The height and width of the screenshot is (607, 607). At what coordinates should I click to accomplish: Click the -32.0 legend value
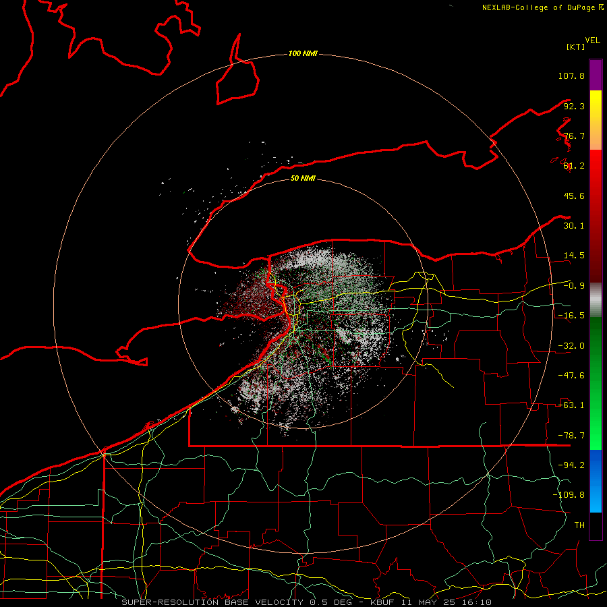pyautogui.click(x=571, y=346)
